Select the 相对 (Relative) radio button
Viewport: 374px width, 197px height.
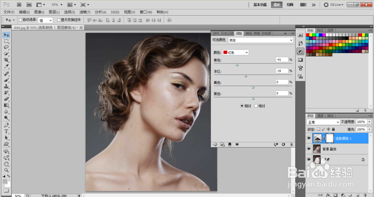click(242, 106)
